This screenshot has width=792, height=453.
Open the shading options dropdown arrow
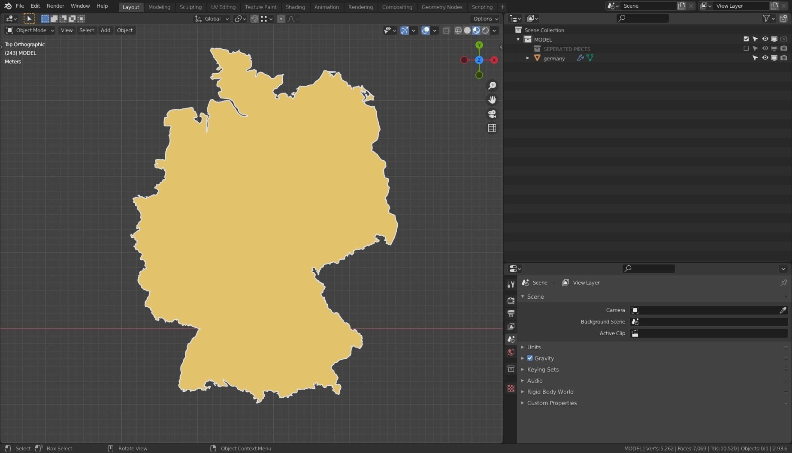pos(495,30)
